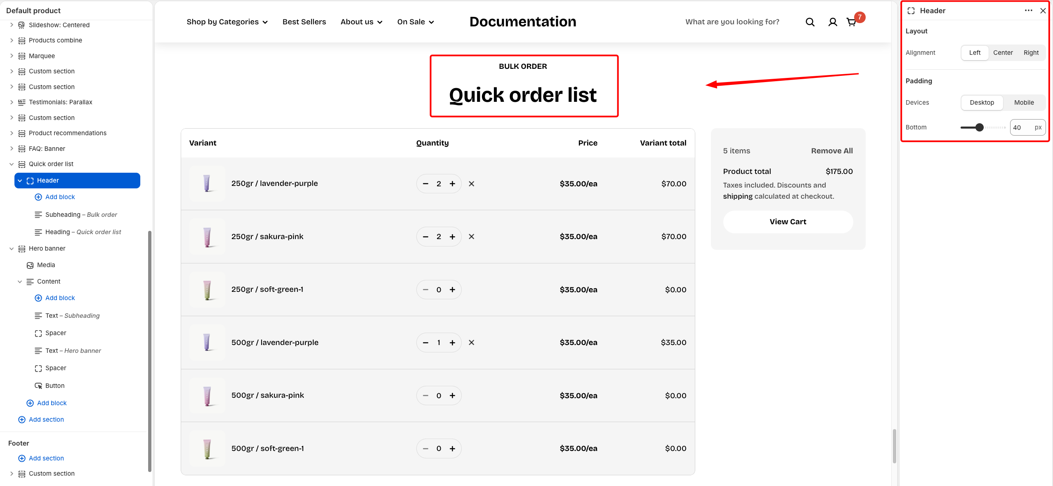This screenshot has width=1053, height=486.
Task: Close the Header settings panel
Action: [1043, 11]
